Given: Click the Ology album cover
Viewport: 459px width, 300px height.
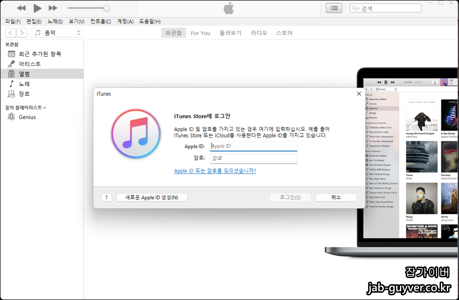Looking at the screenshot, I should pyautogui.click(x=422, y=198).
